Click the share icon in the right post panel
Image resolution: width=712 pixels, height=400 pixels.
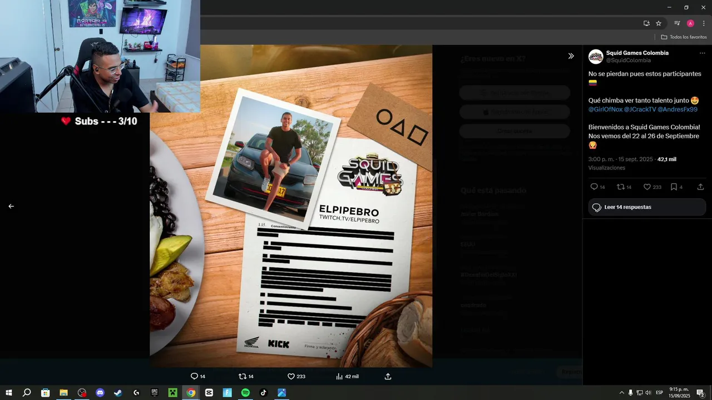pyautogui.click(x=700, y=187)
